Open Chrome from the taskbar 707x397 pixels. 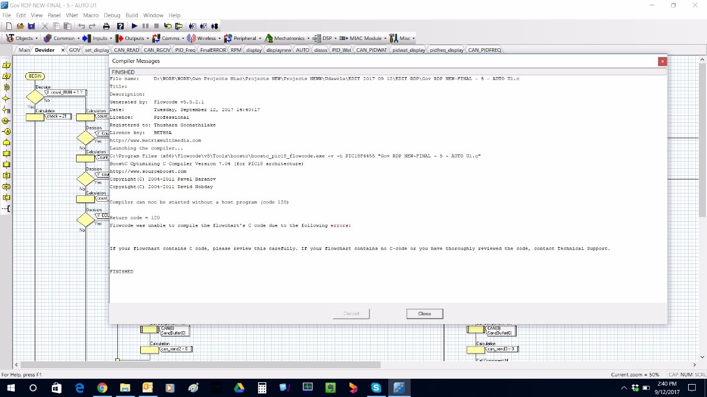point(101,388)
